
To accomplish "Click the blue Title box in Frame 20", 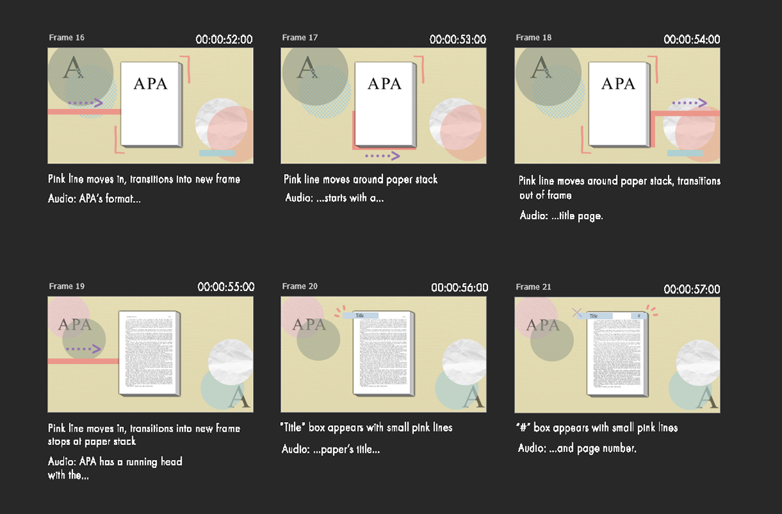I will [x=361, y=315].
